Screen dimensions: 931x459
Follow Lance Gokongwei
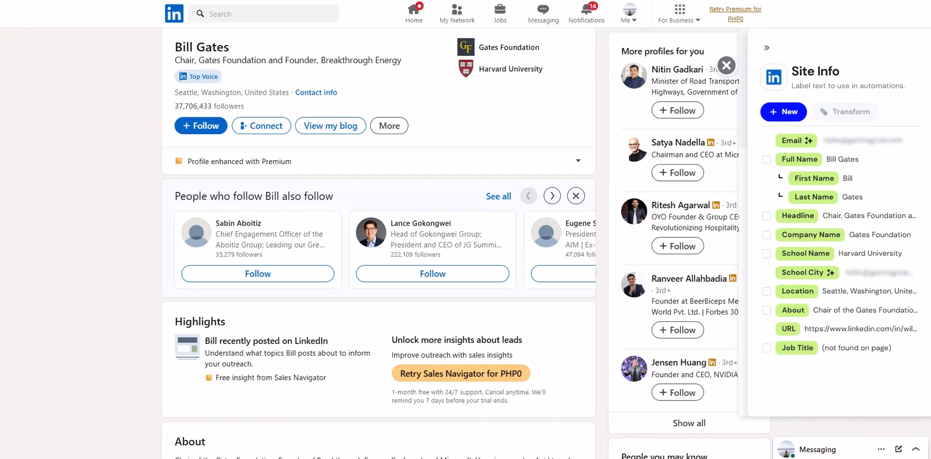tap(433, 273)
